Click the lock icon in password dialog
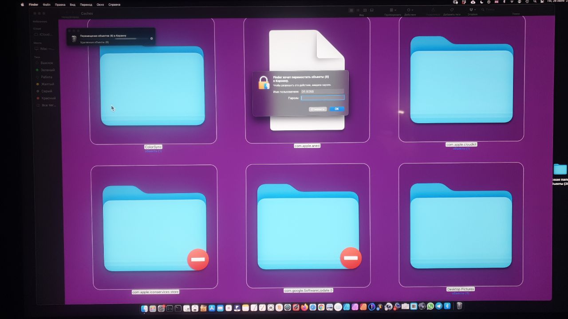 click(264, 82)
